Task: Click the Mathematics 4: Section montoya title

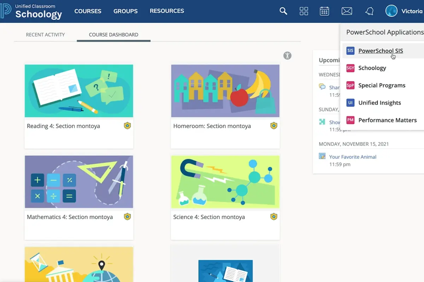Action: 70,217
